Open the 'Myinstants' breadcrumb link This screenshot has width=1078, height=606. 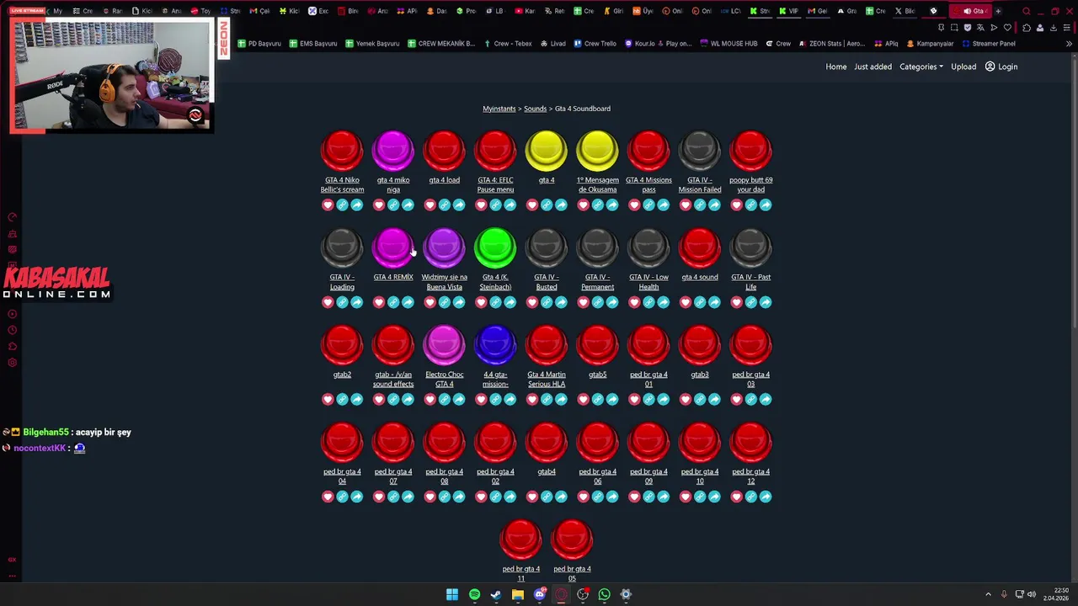coord(499,109)
